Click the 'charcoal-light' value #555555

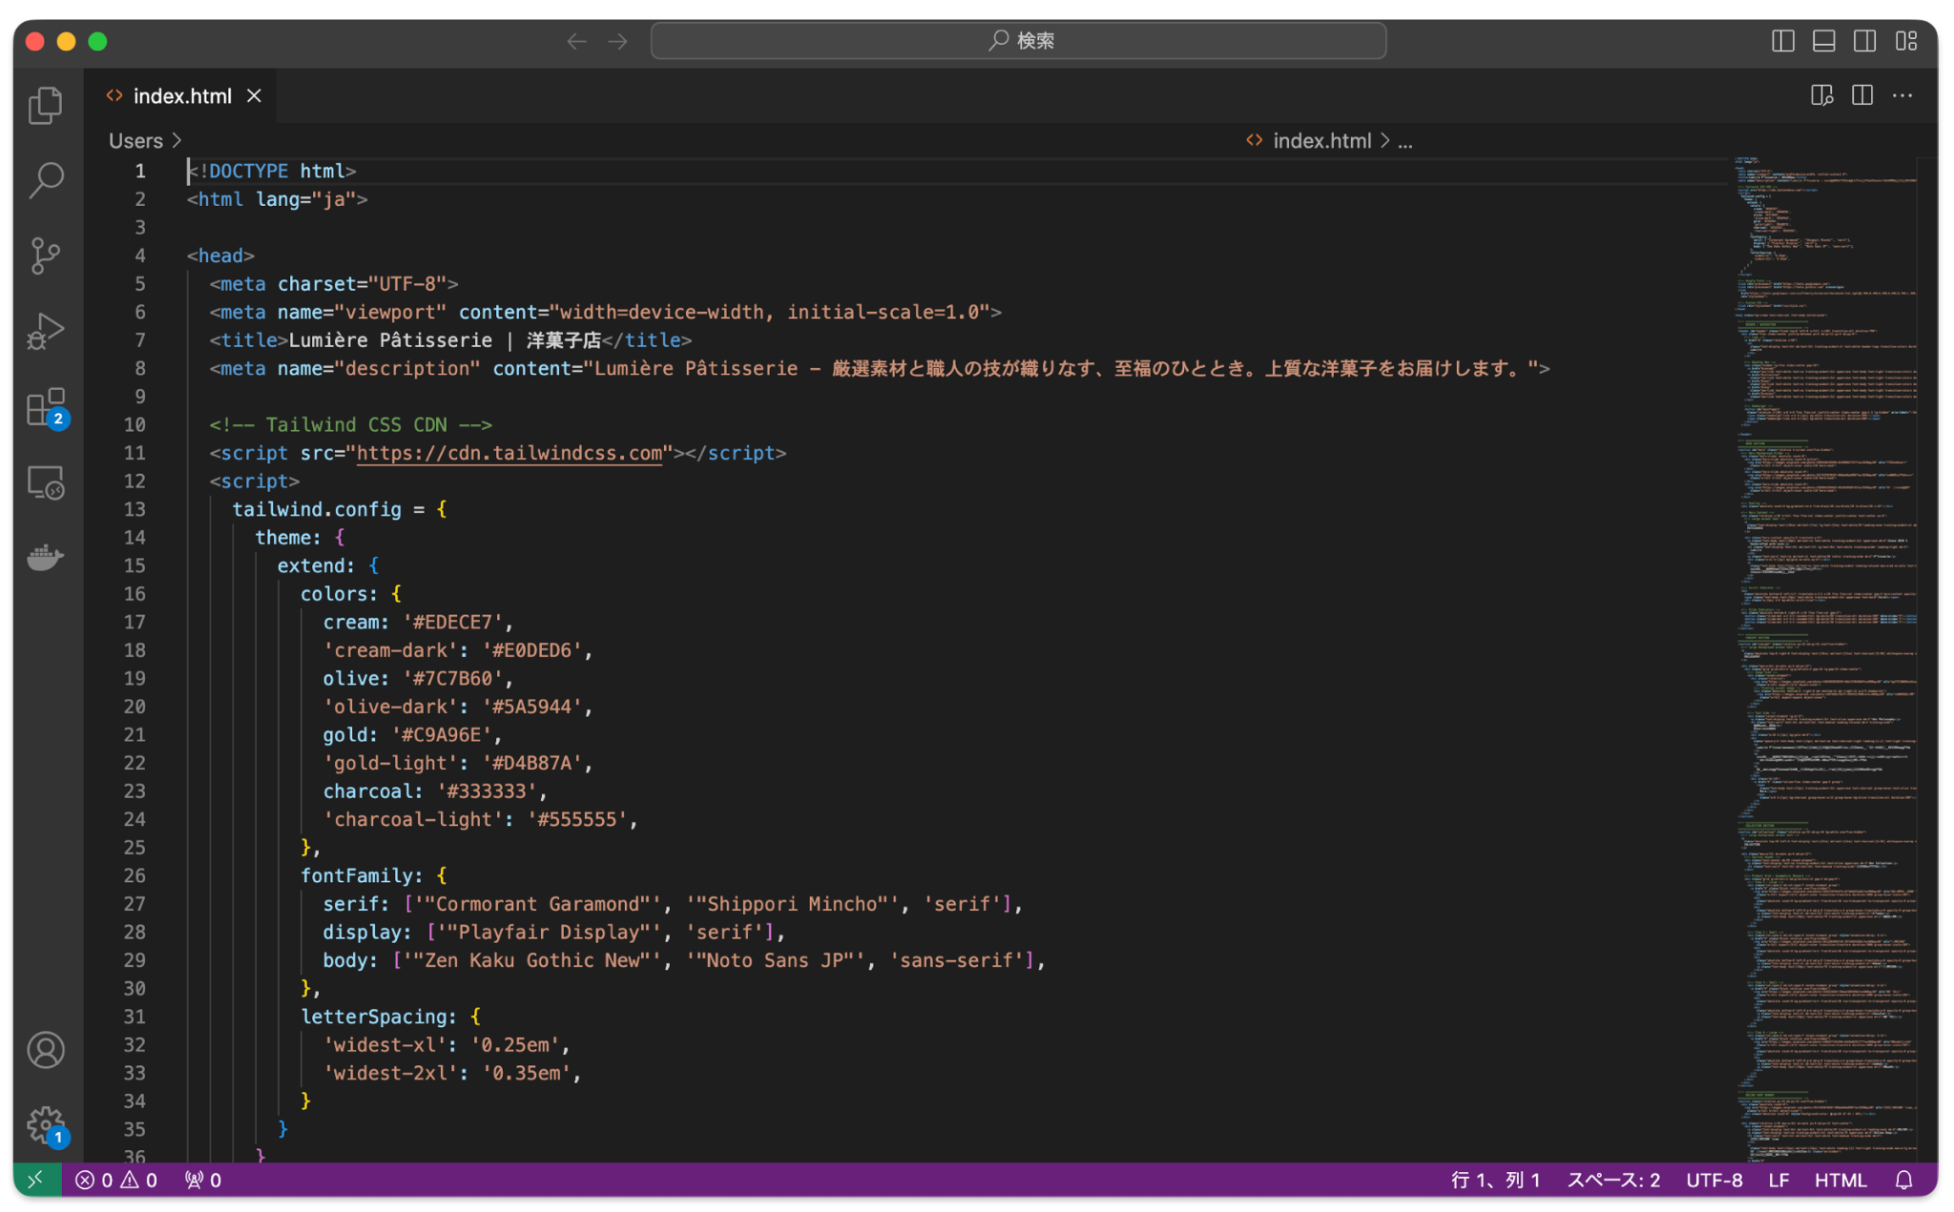click(577, 819)
